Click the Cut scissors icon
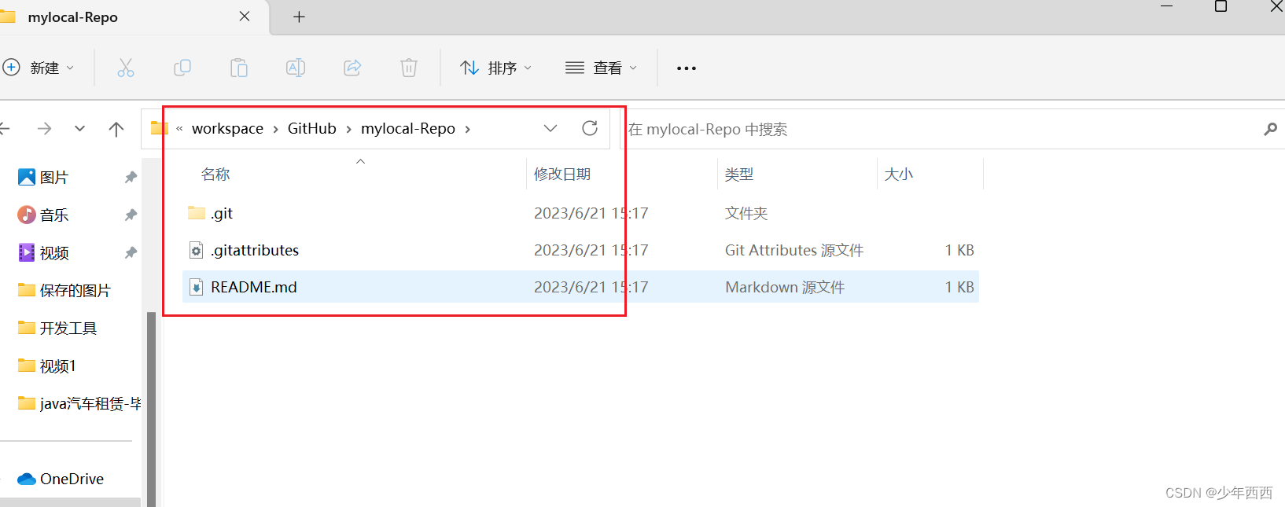 click(x=126, y=68)
